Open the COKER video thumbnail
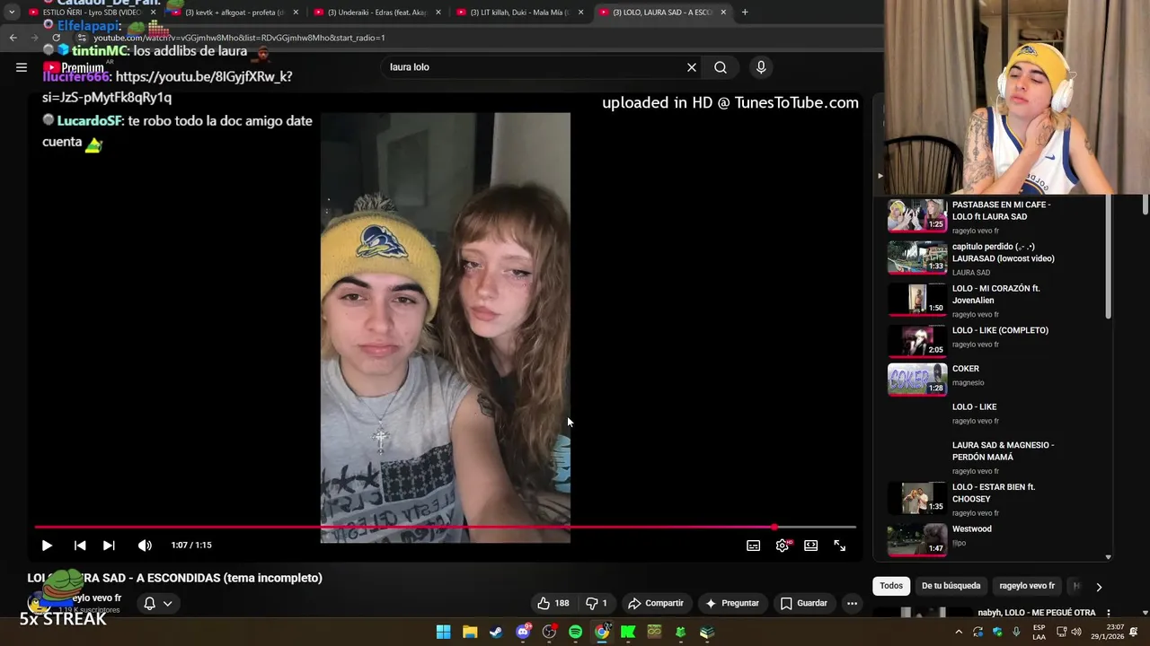1150x646 pixels. 917,380
